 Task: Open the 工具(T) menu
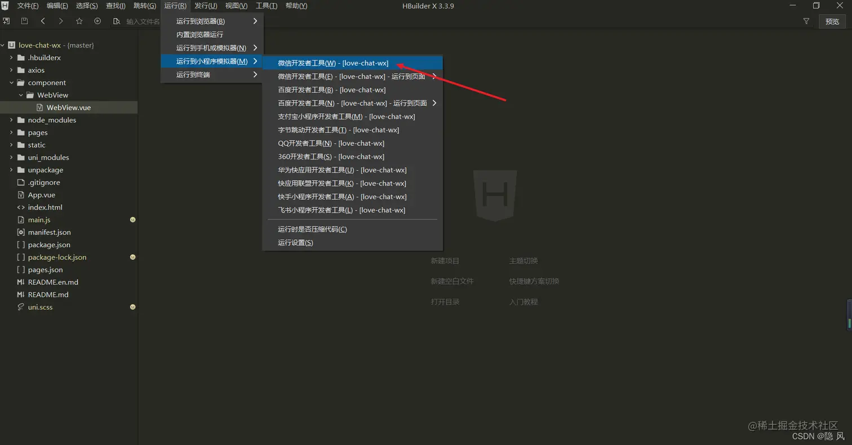point(267,6)
